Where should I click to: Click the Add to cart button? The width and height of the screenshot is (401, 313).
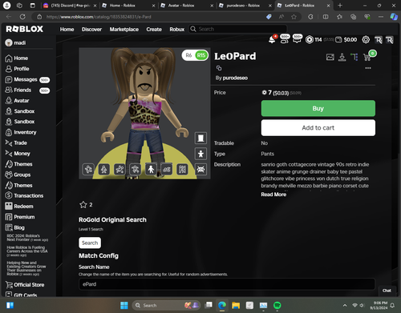[318, 128]
